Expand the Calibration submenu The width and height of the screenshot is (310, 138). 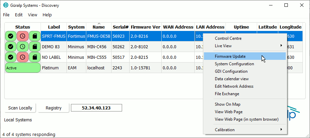click(245, 130)
